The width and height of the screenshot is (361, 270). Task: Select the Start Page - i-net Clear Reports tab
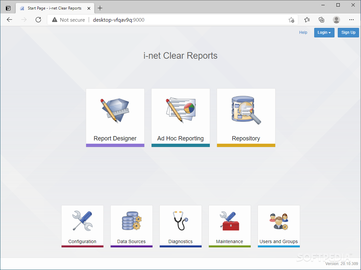(x=55, y=8)
